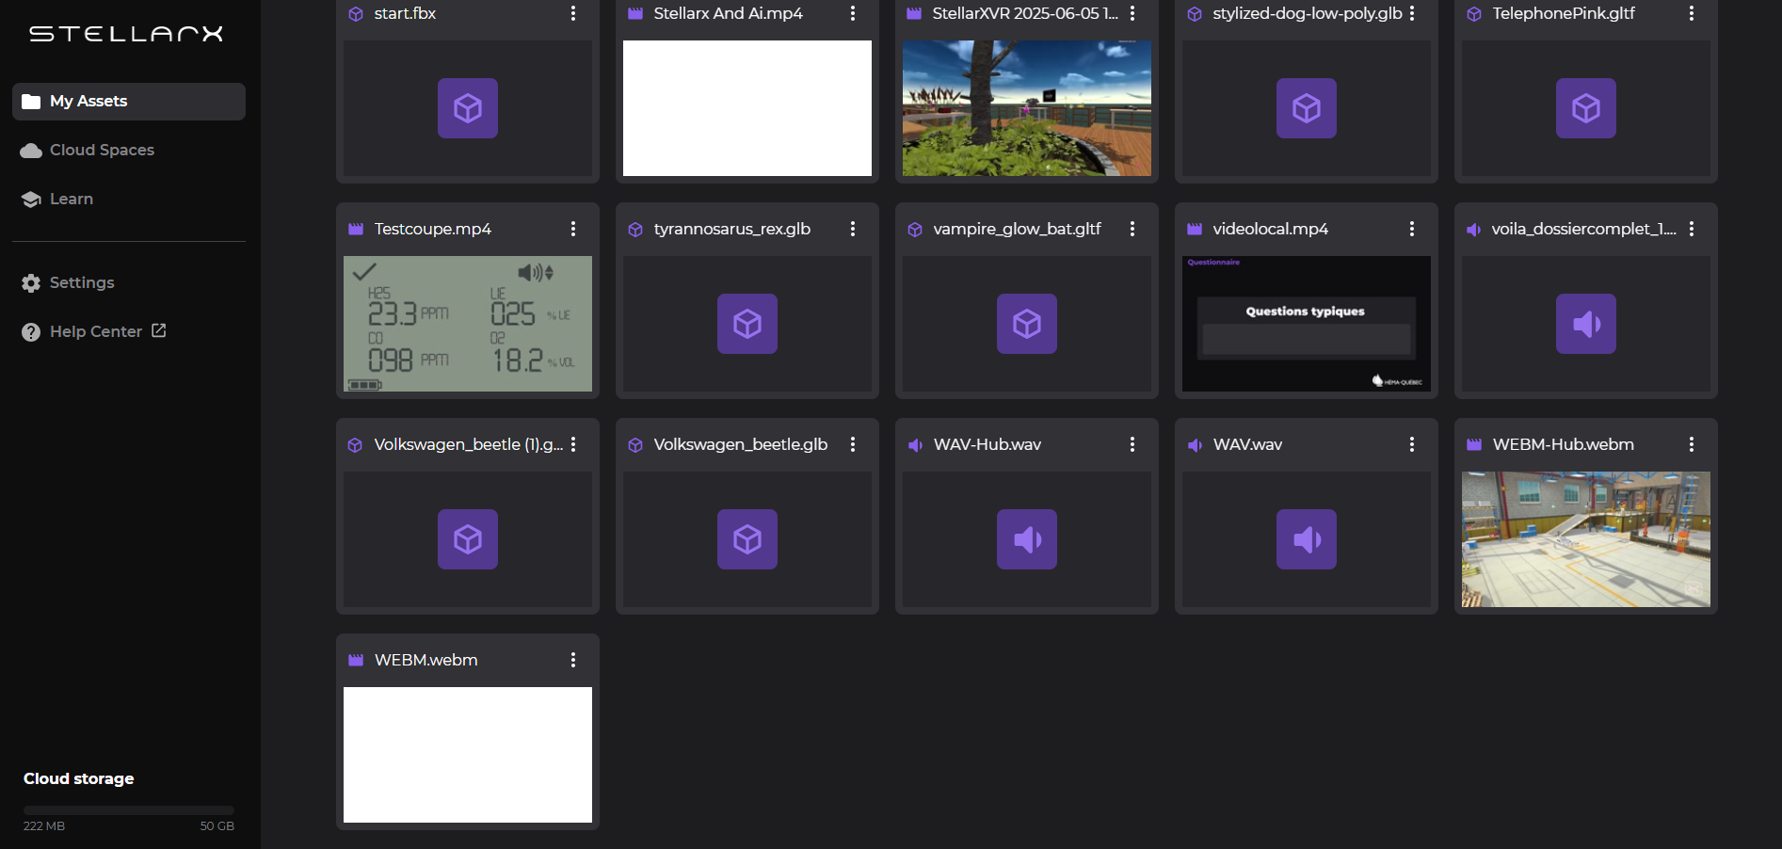The height and width of the screenshot is (849, 1782).
Task: Open Settings from the sidebar
Action: (x=82, y=283)
